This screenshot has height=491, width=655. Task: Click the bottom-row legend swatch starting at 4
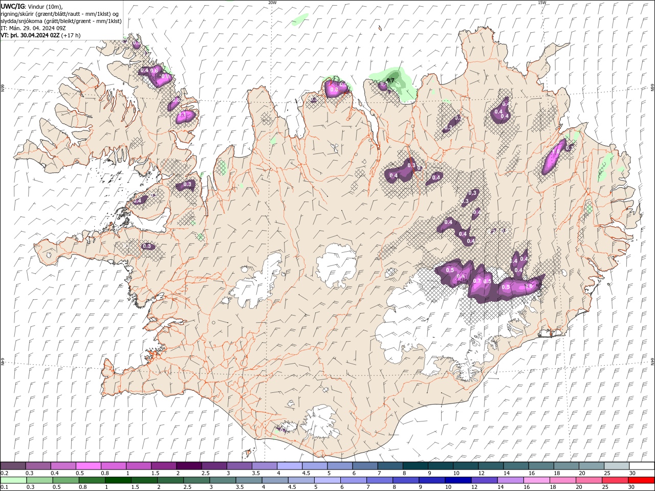275,480
